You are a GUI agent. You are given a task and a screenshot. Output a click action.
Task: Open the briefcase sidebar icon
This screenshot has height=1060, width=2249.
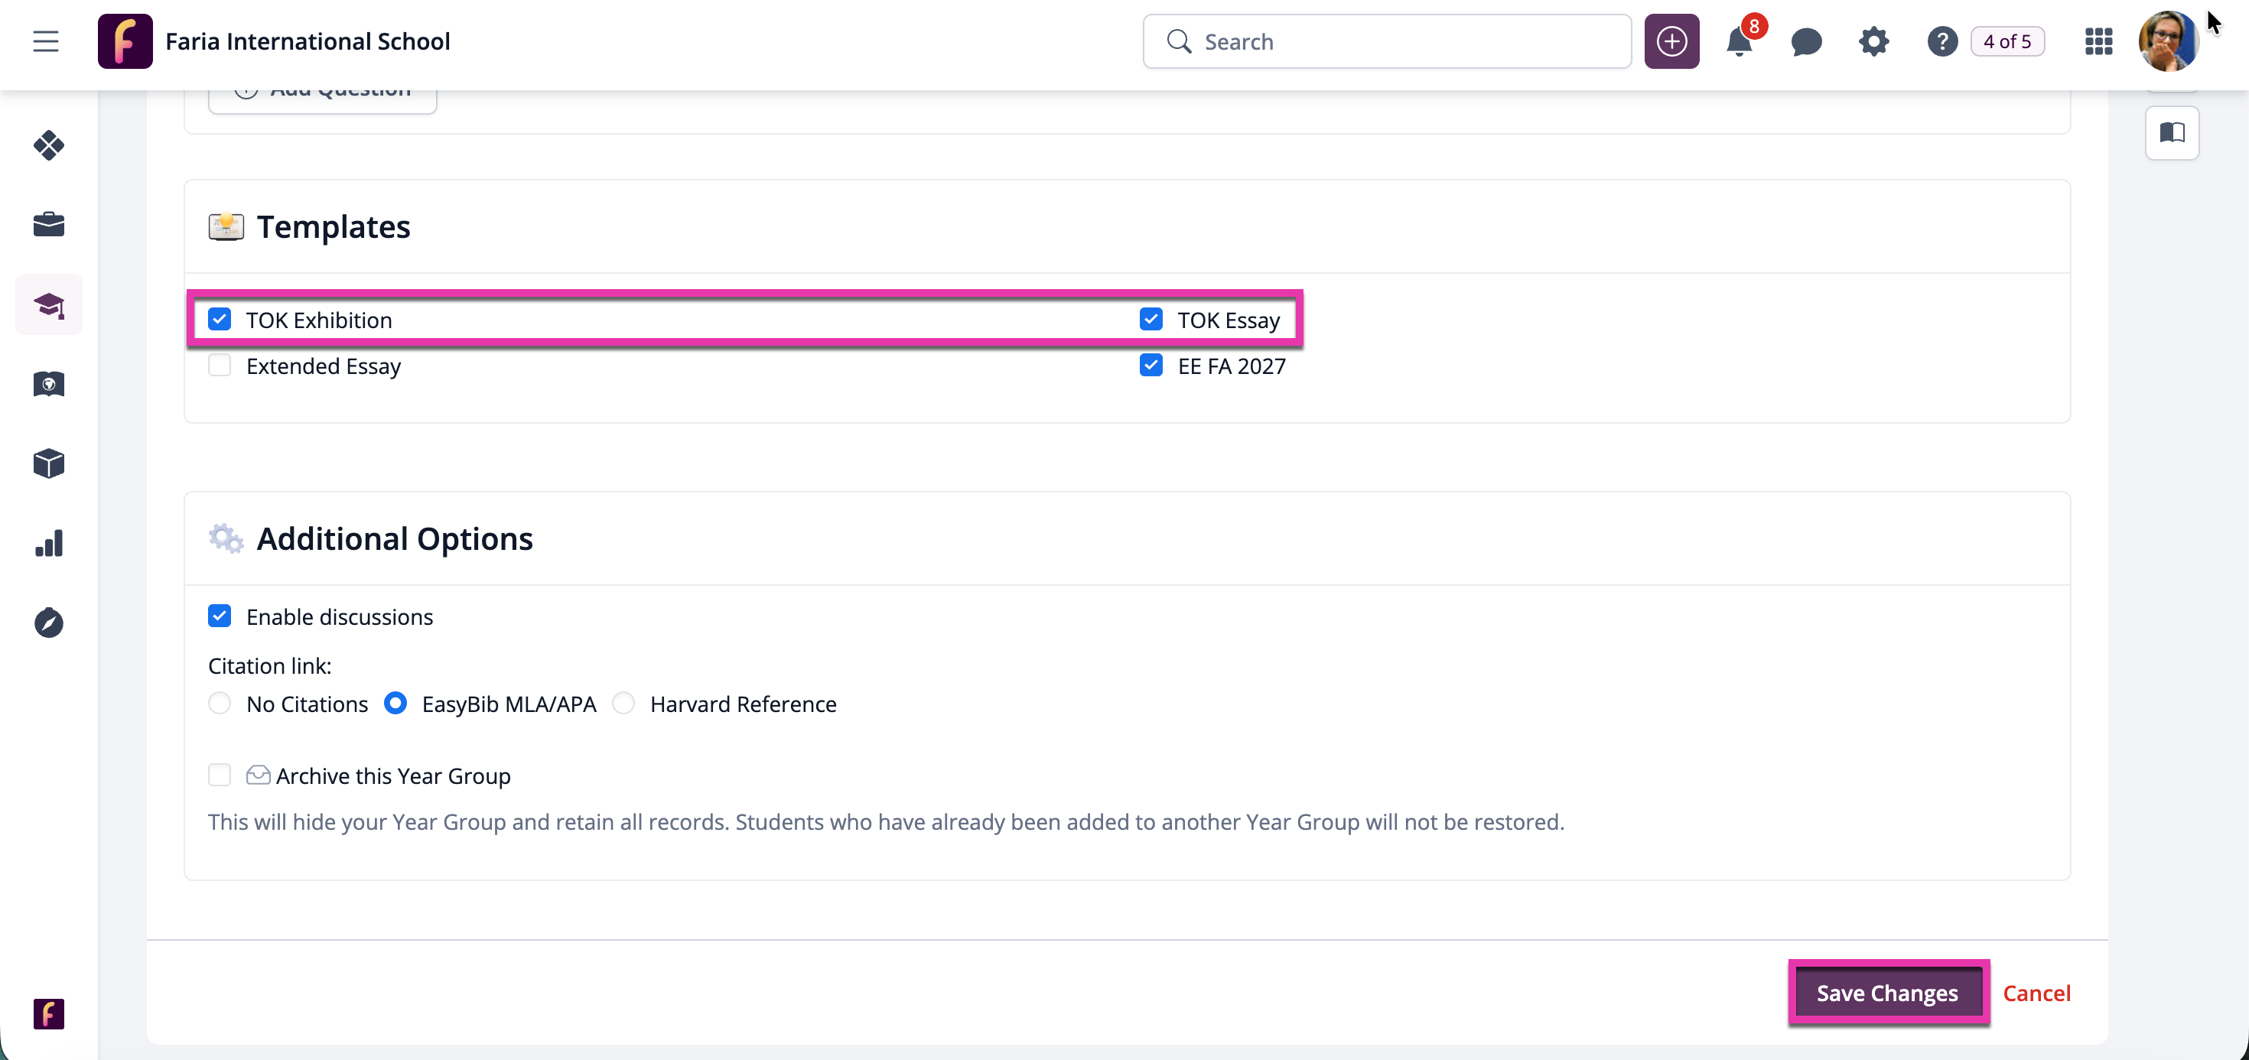pos(49,224)
